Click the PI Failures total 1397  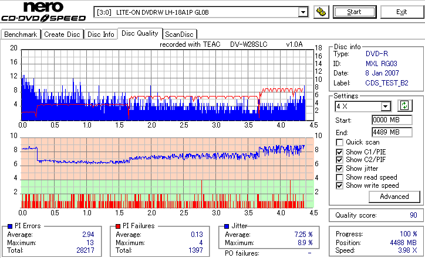195,250
